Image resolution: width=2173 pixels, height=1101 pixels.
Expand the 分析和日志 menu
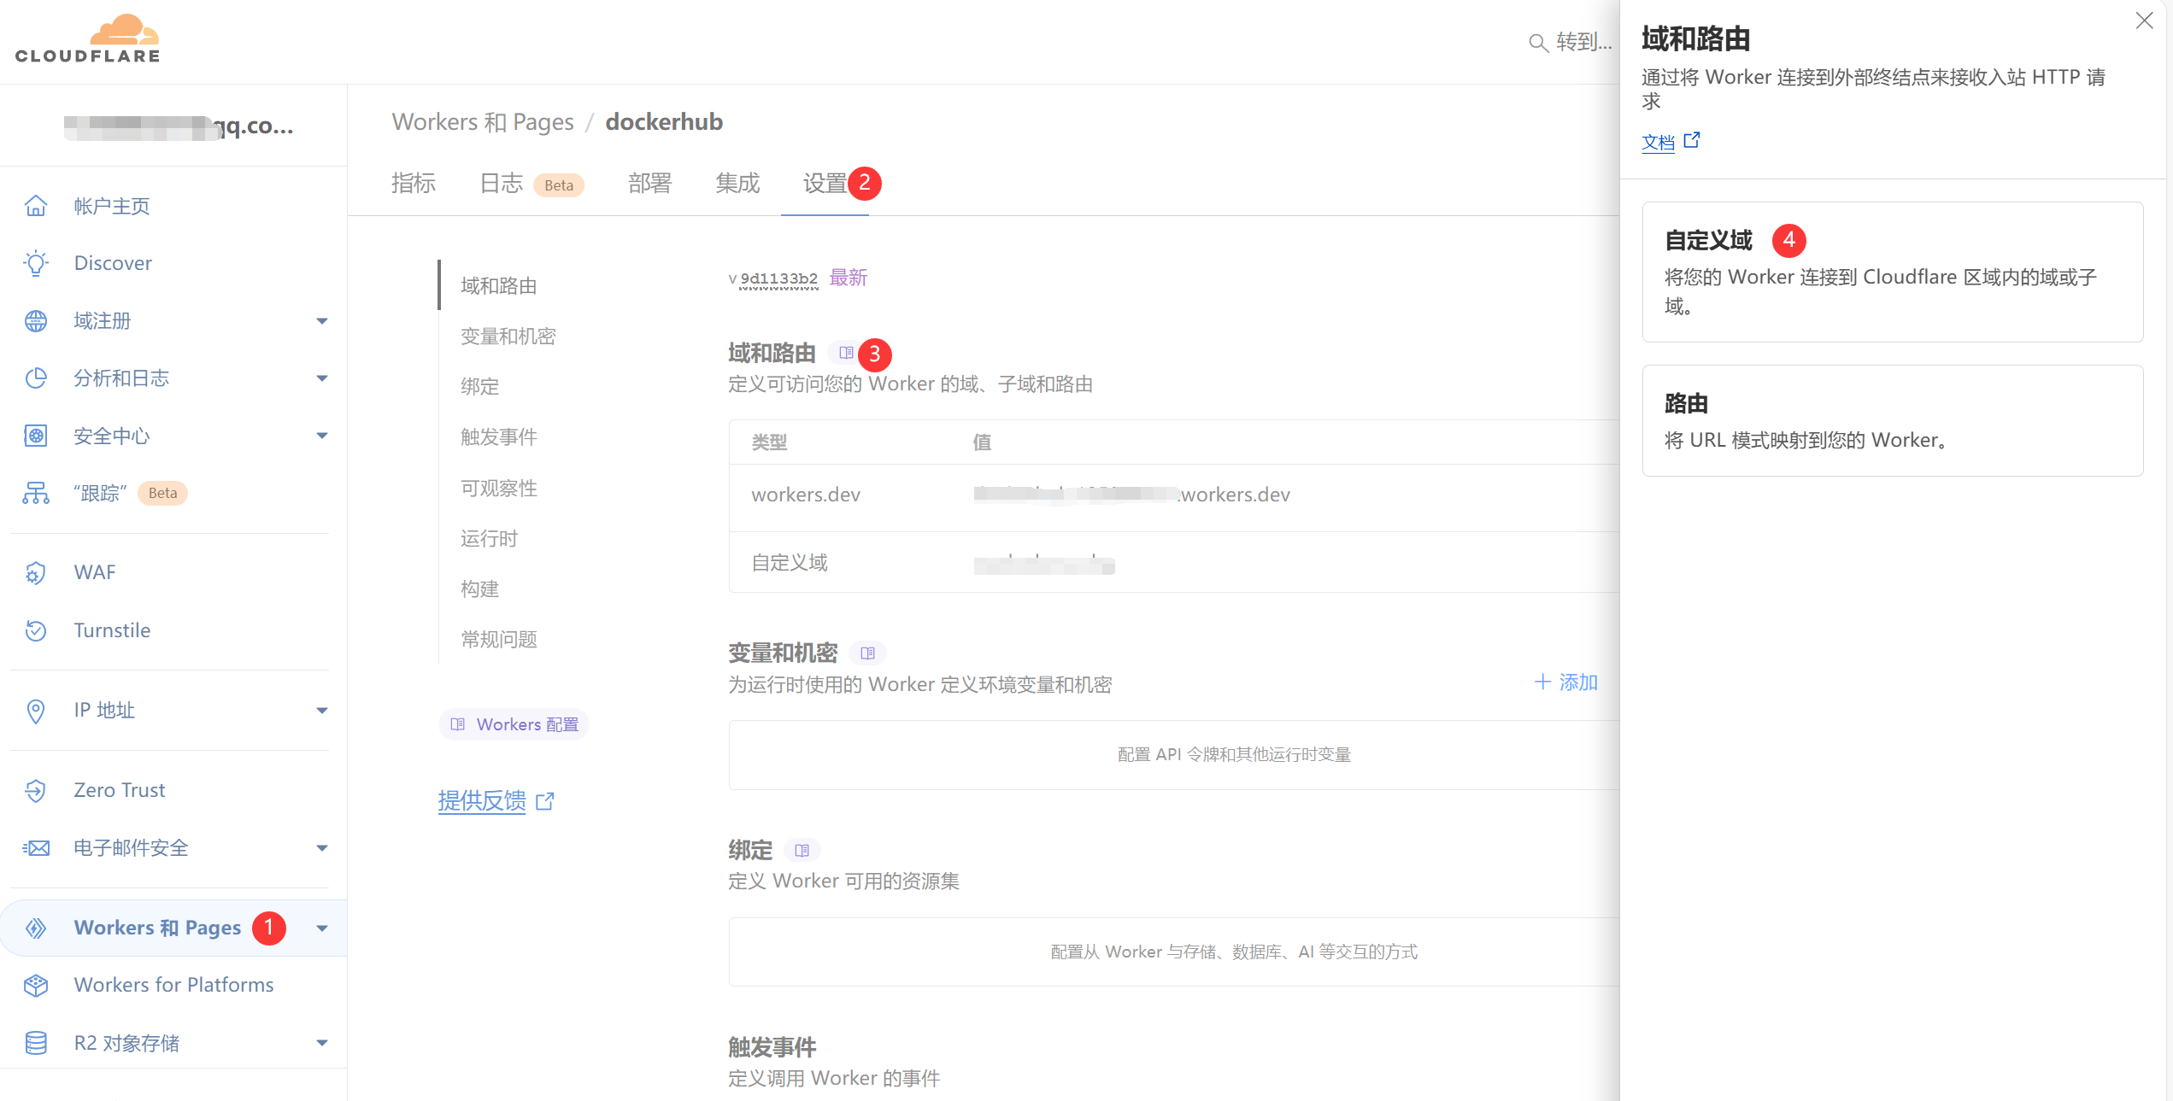pyautogui.click(x=322, y=378)
